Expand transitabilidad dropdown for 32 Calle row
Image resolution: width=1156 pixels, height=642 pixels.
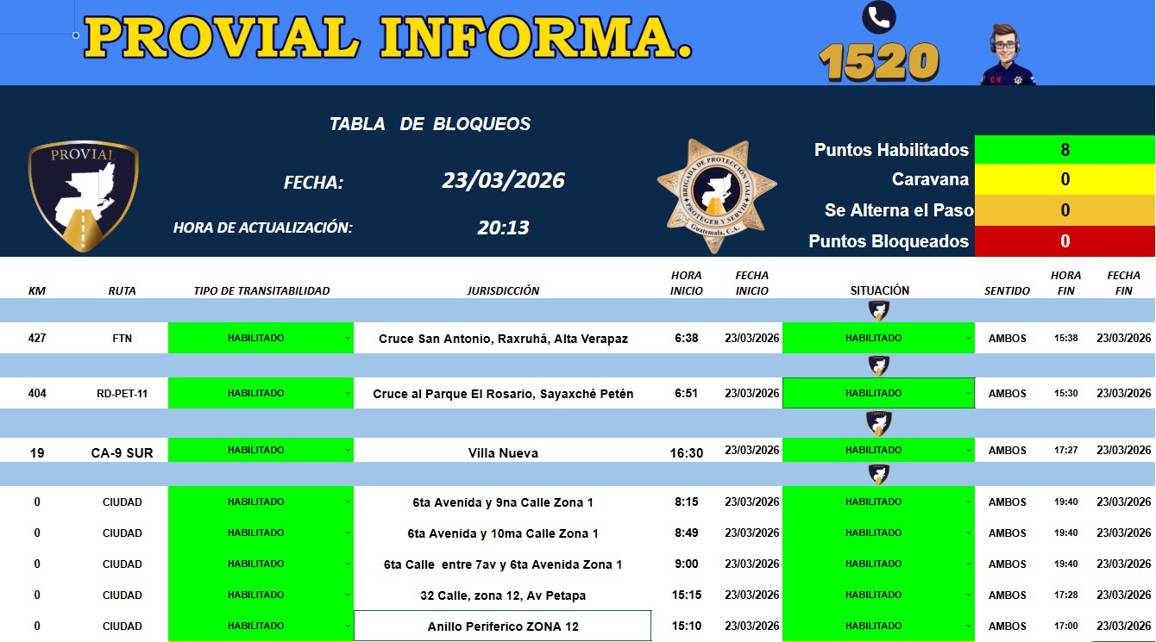click(348, 595)
